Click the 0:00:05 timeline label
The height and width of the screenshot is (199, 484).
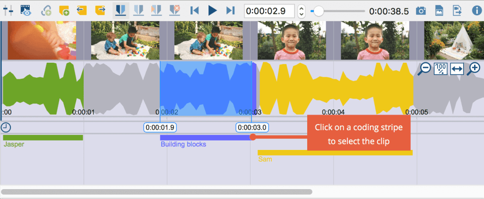(x=417, y=112)
